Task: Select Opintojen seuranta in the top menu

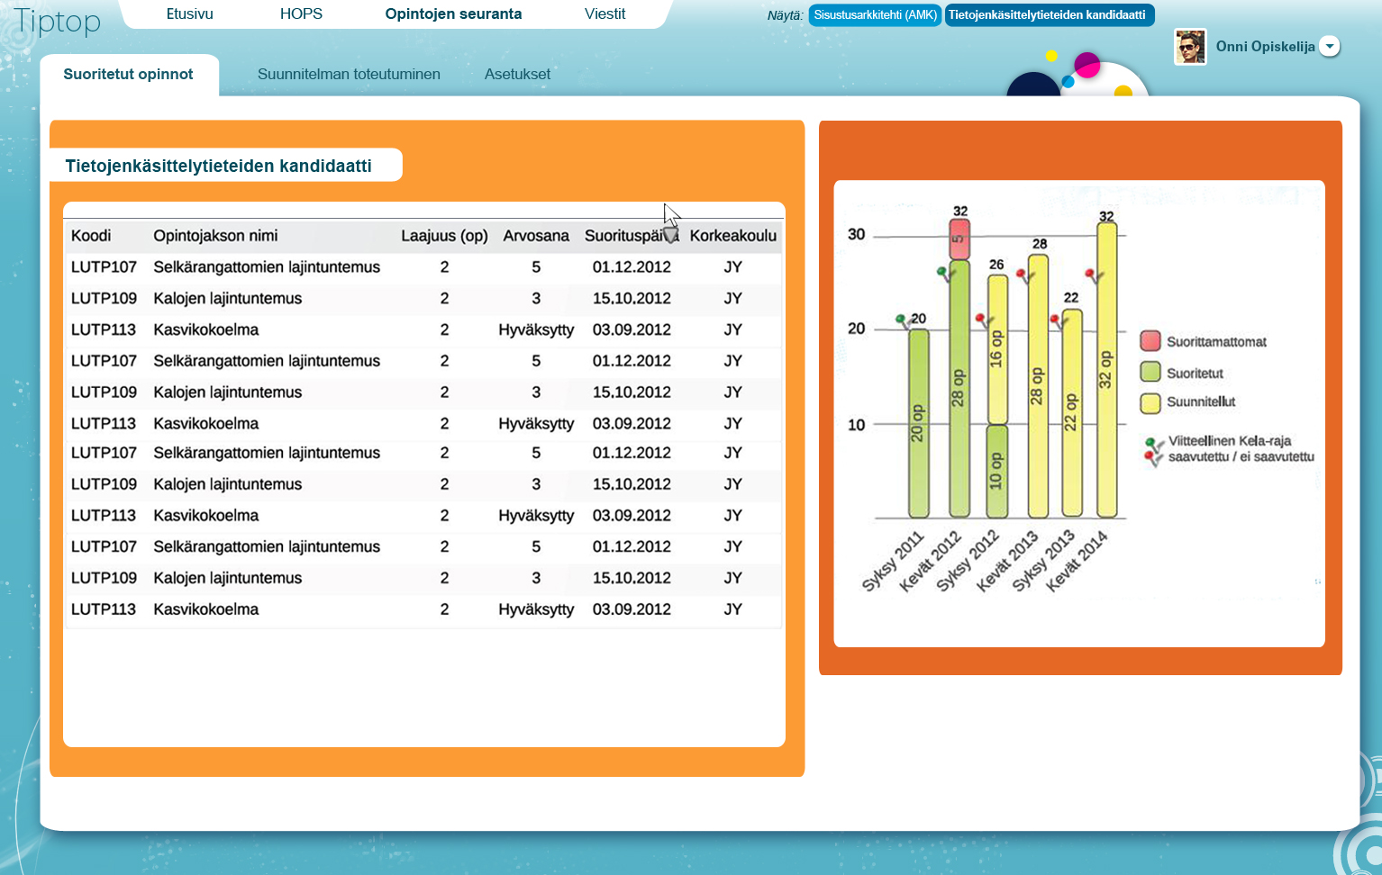Action: (x=453, y=14)
